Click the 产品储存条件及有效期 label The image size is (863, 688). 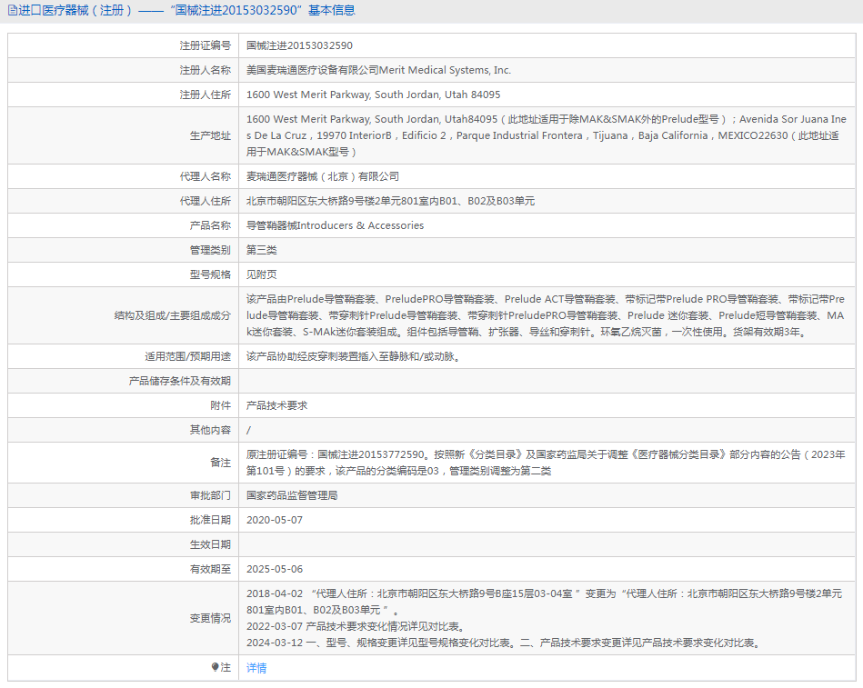(x=179, y=381)
